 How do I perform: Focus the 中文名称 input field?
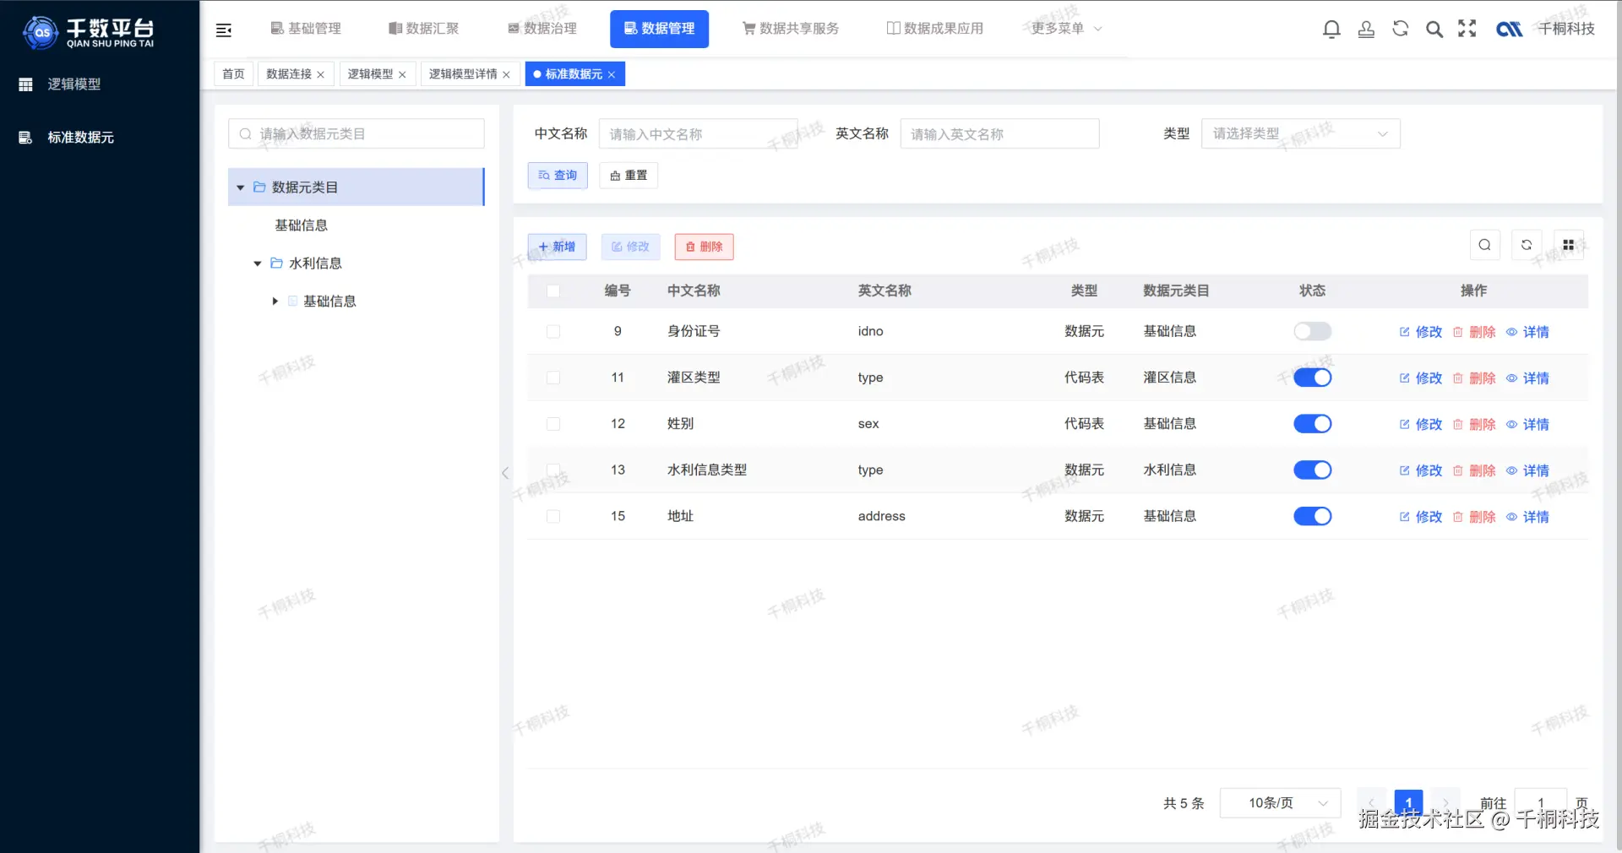coord(698,133)
